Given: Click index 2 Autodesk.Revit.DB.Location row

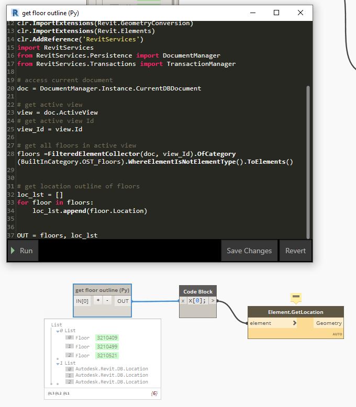Looking at the screenshot, I should coord(107,382).
